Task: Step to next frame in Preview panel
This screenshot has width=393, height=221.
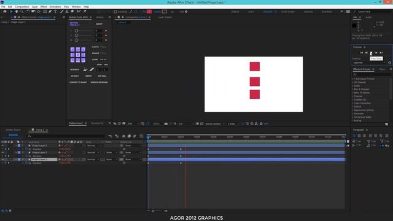Action: 376,53
